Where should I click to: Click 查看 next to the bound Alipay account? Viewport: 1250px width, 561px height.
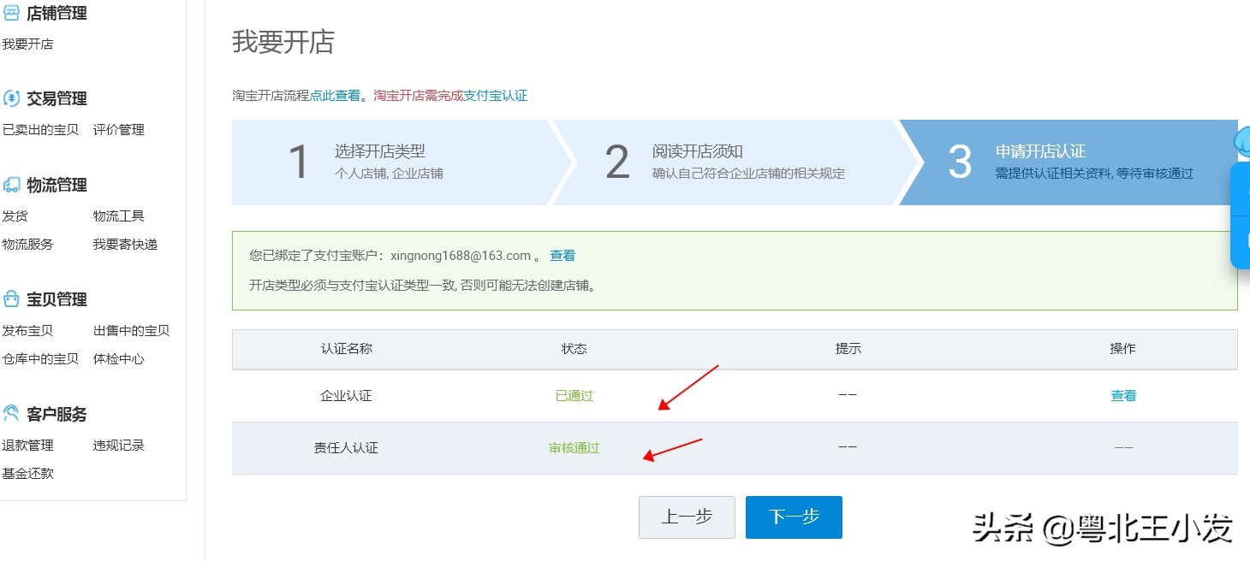point(563,255)
